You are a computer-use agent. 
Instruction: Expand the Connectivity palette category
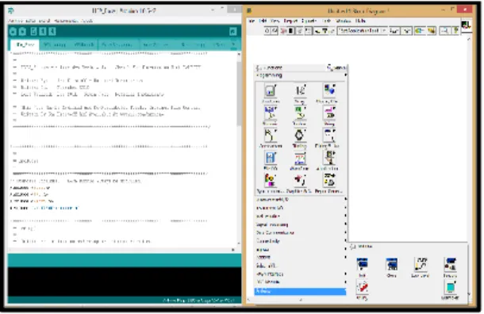pos(301,241)
